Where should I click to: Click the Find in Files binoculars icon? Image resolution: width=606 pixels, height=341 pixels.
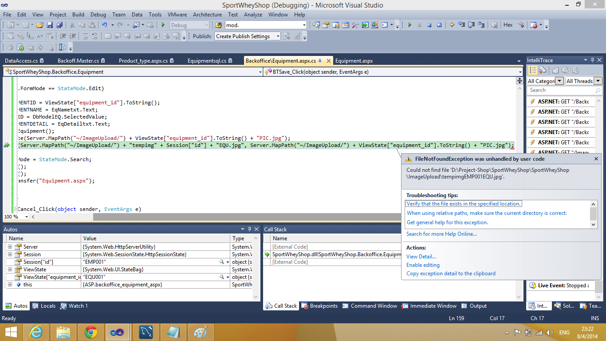coord(218,25)
